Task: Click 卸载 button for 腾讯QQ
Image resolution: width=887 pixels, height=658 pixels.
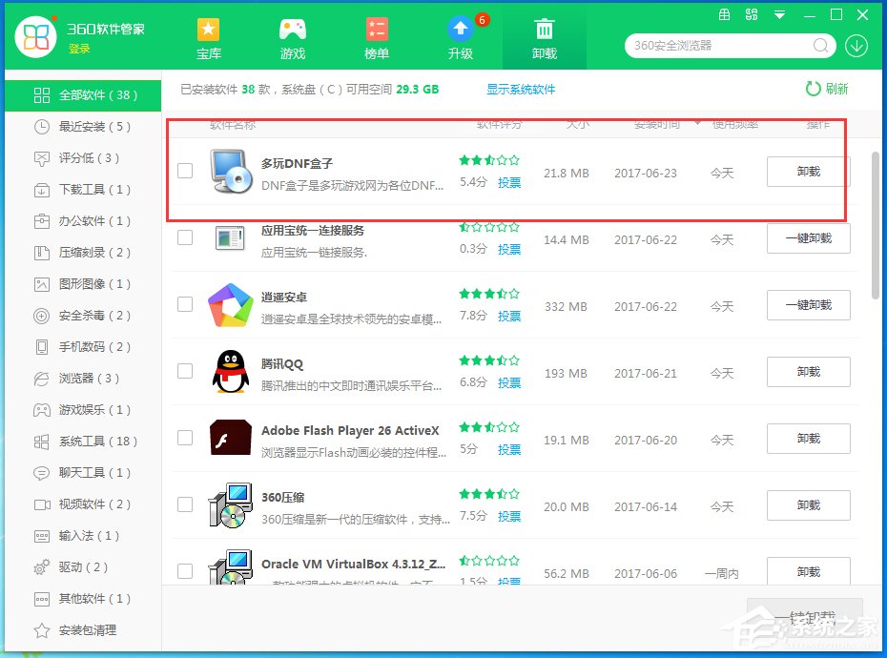Action: click(x=809, y=372)
